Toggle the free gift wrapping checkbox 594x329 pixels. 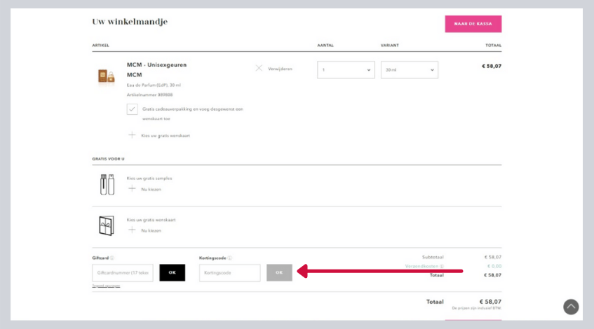coord(132,109)
